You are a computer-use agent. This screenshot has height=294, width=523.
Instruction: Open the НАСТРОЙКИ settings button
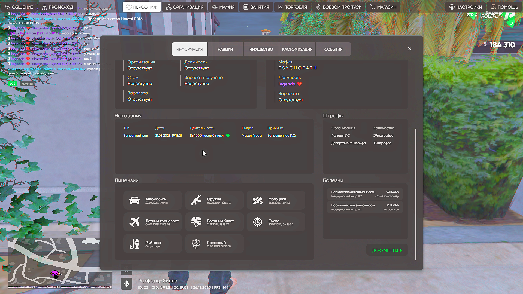point(465,7)
